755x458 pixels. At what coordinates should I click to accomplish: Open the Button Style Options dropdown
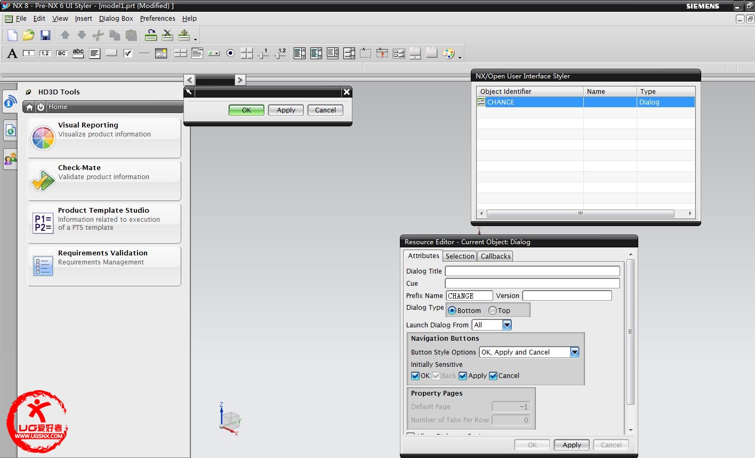click(x=575, y=352)
